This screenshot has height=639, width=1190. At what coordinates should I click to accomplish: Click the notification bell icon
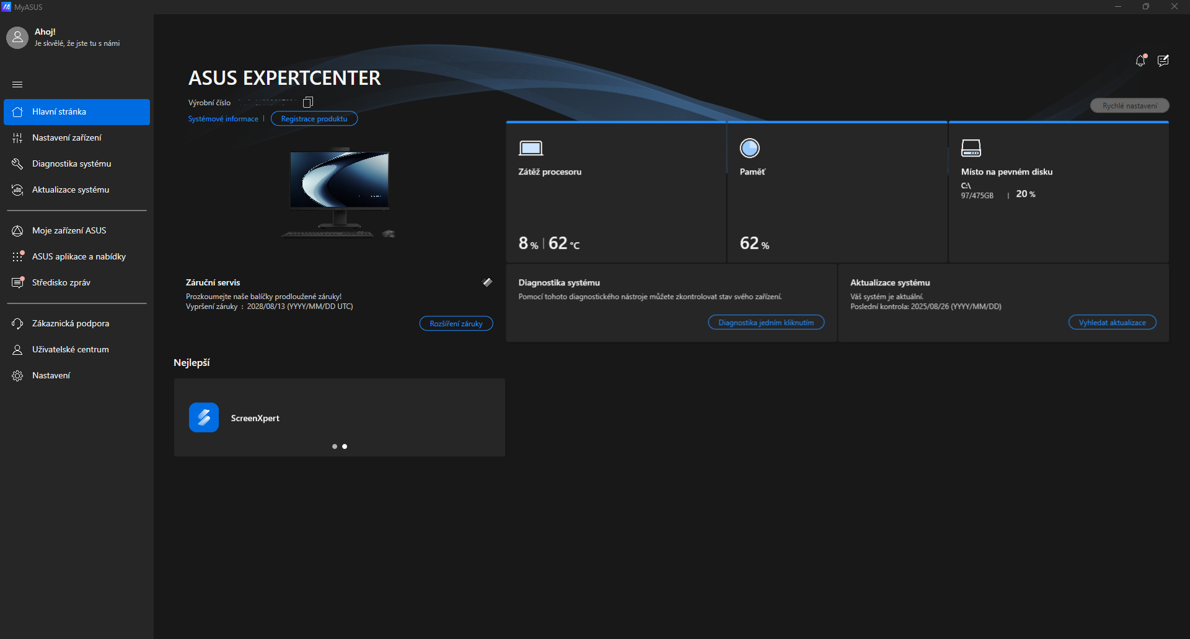point(1140,61)
